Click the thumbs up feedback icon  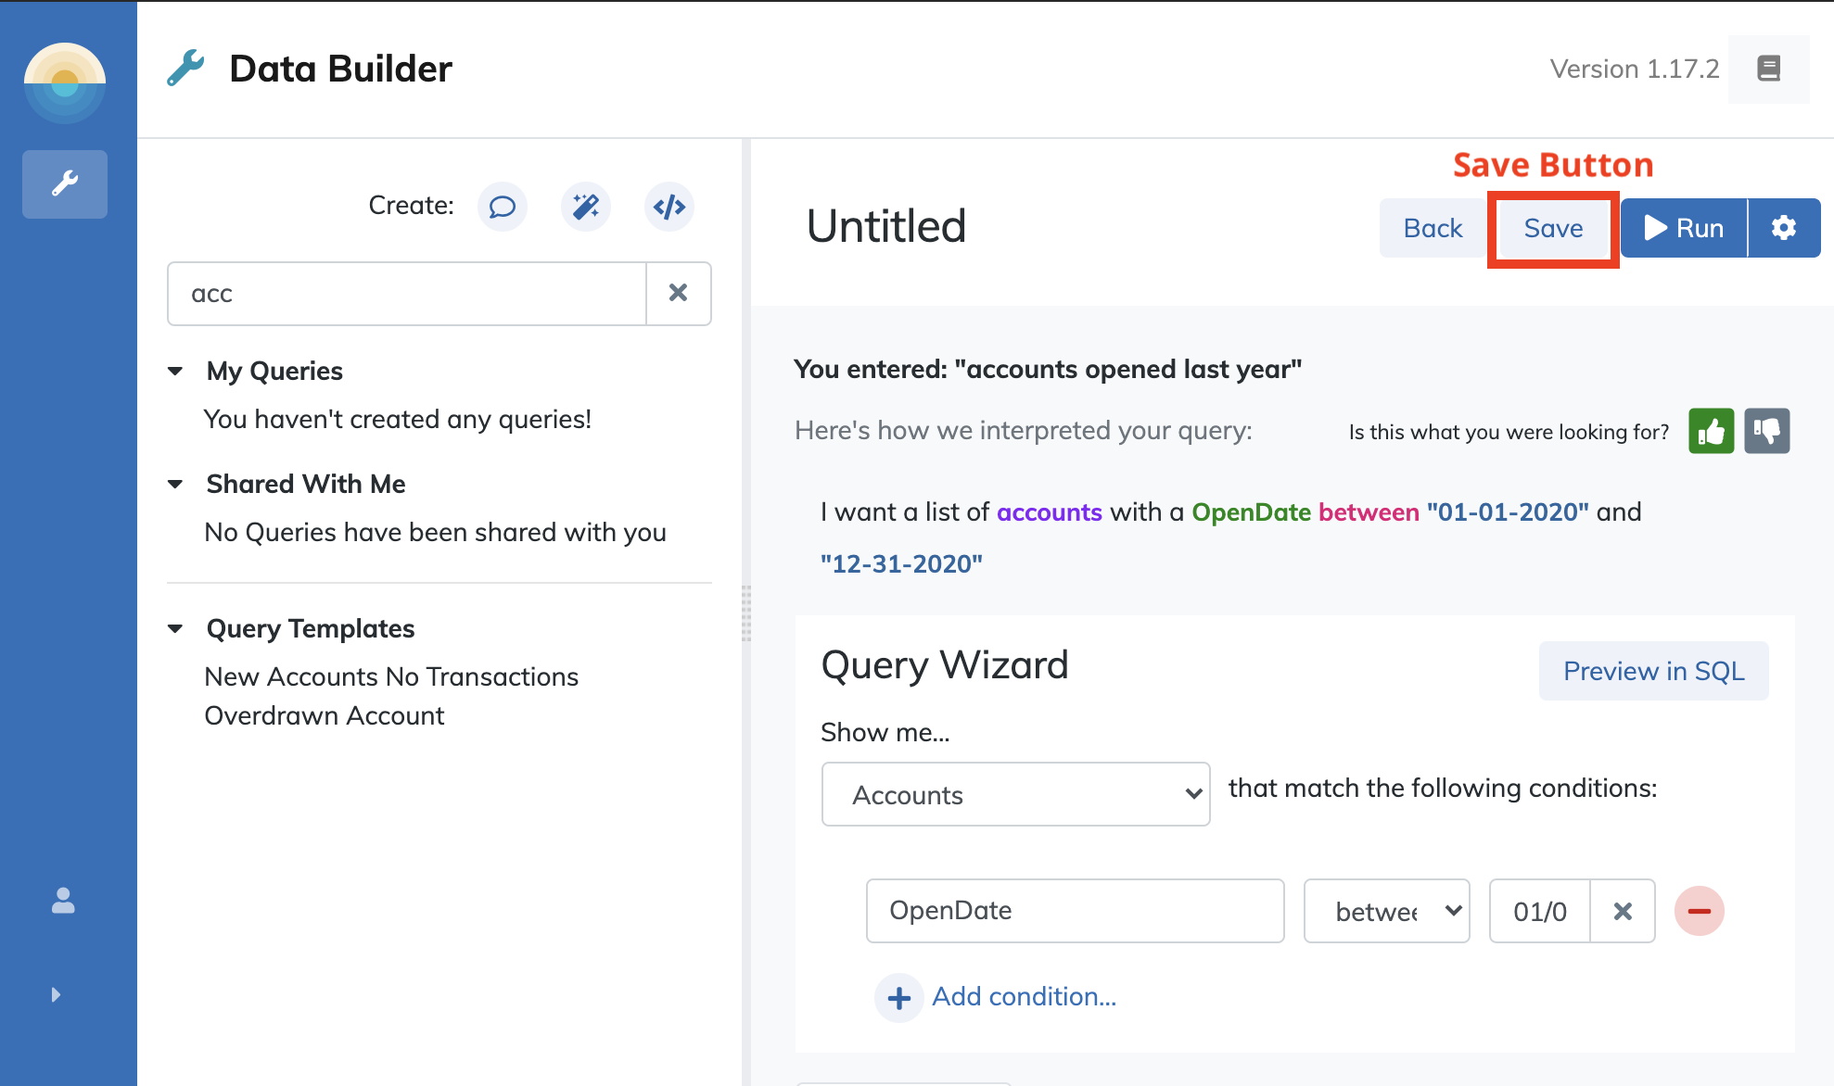point(1712,431)
